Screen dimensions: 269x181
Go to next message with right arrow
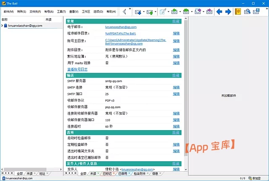click(x=228, y=12)
